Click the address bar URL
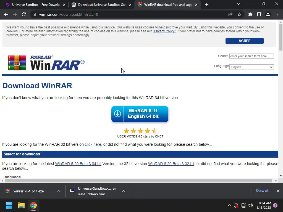 69,14
